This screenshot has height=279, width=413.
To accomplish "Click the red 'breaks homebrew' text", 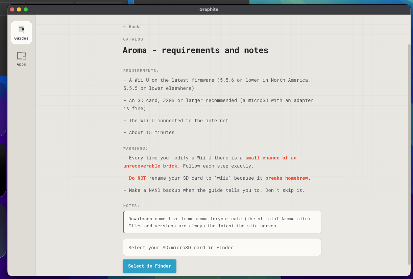I will pyautogui.click(x=286, y=178).
